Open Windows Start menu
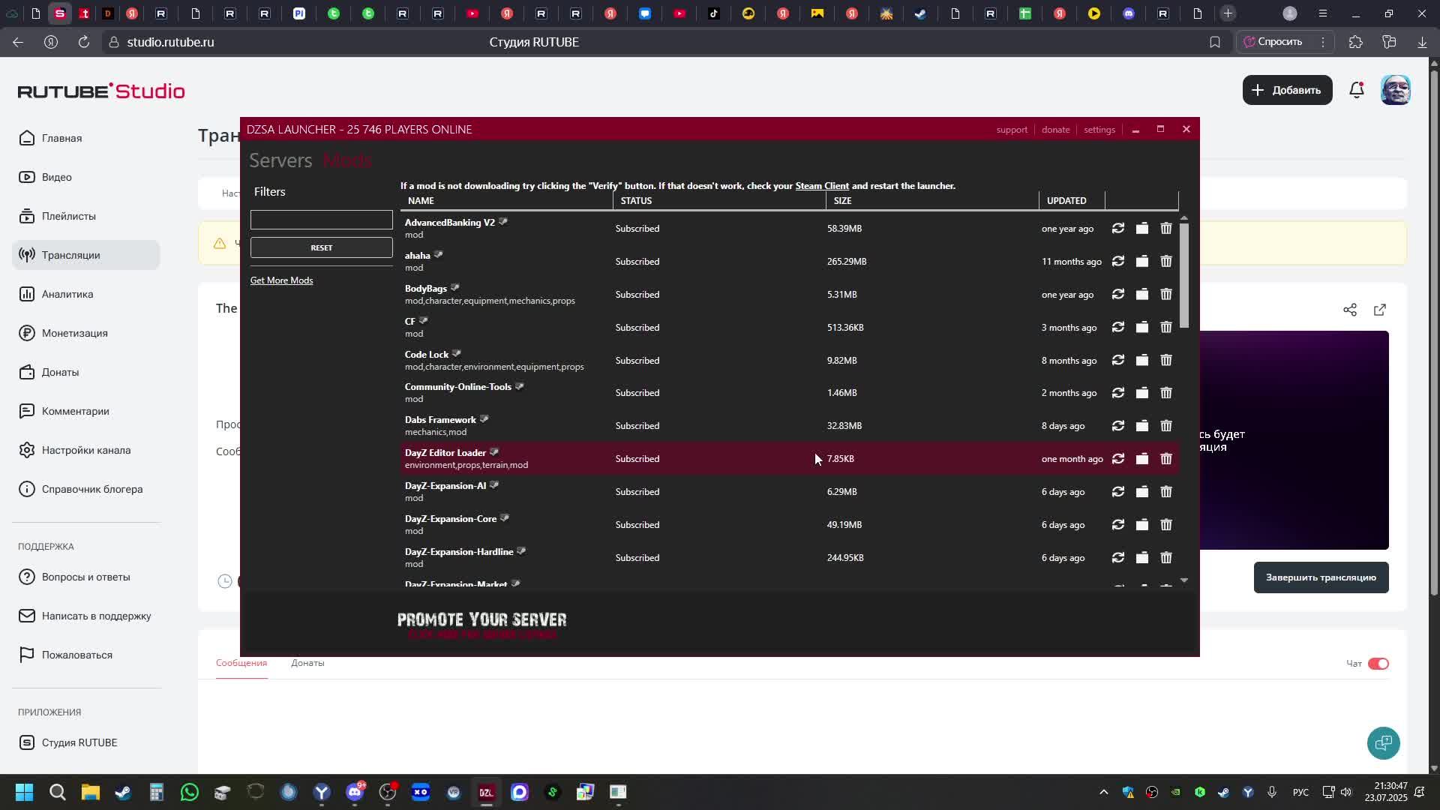 (24, 793)
